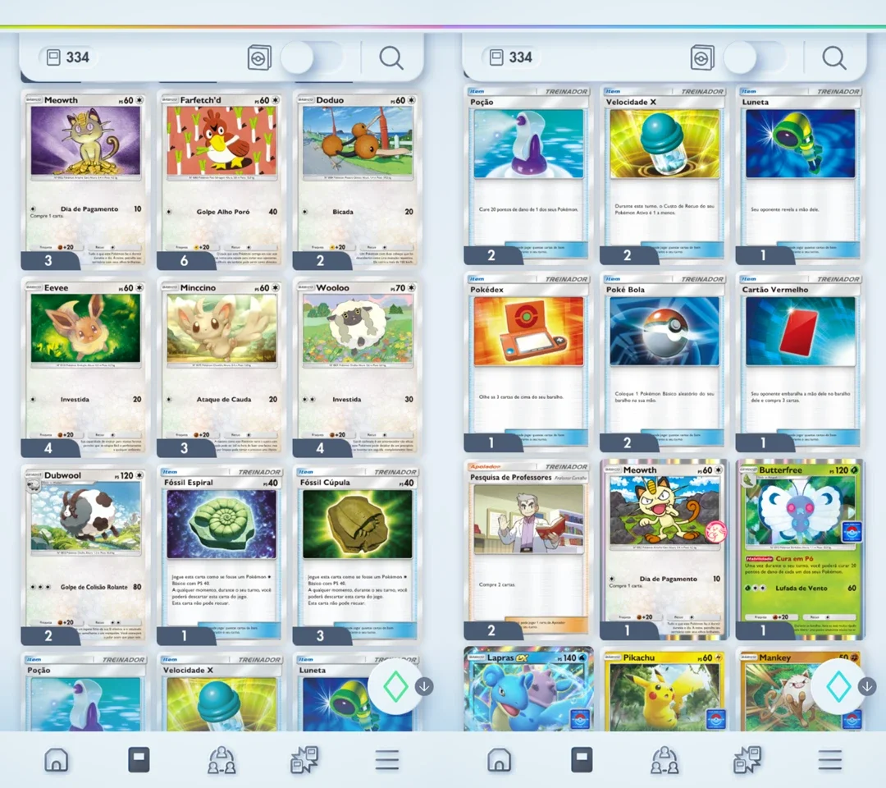The image size is (886, 788).
Task: Tap the quantity badge 4 on Eevee
Action: point(48,448)
